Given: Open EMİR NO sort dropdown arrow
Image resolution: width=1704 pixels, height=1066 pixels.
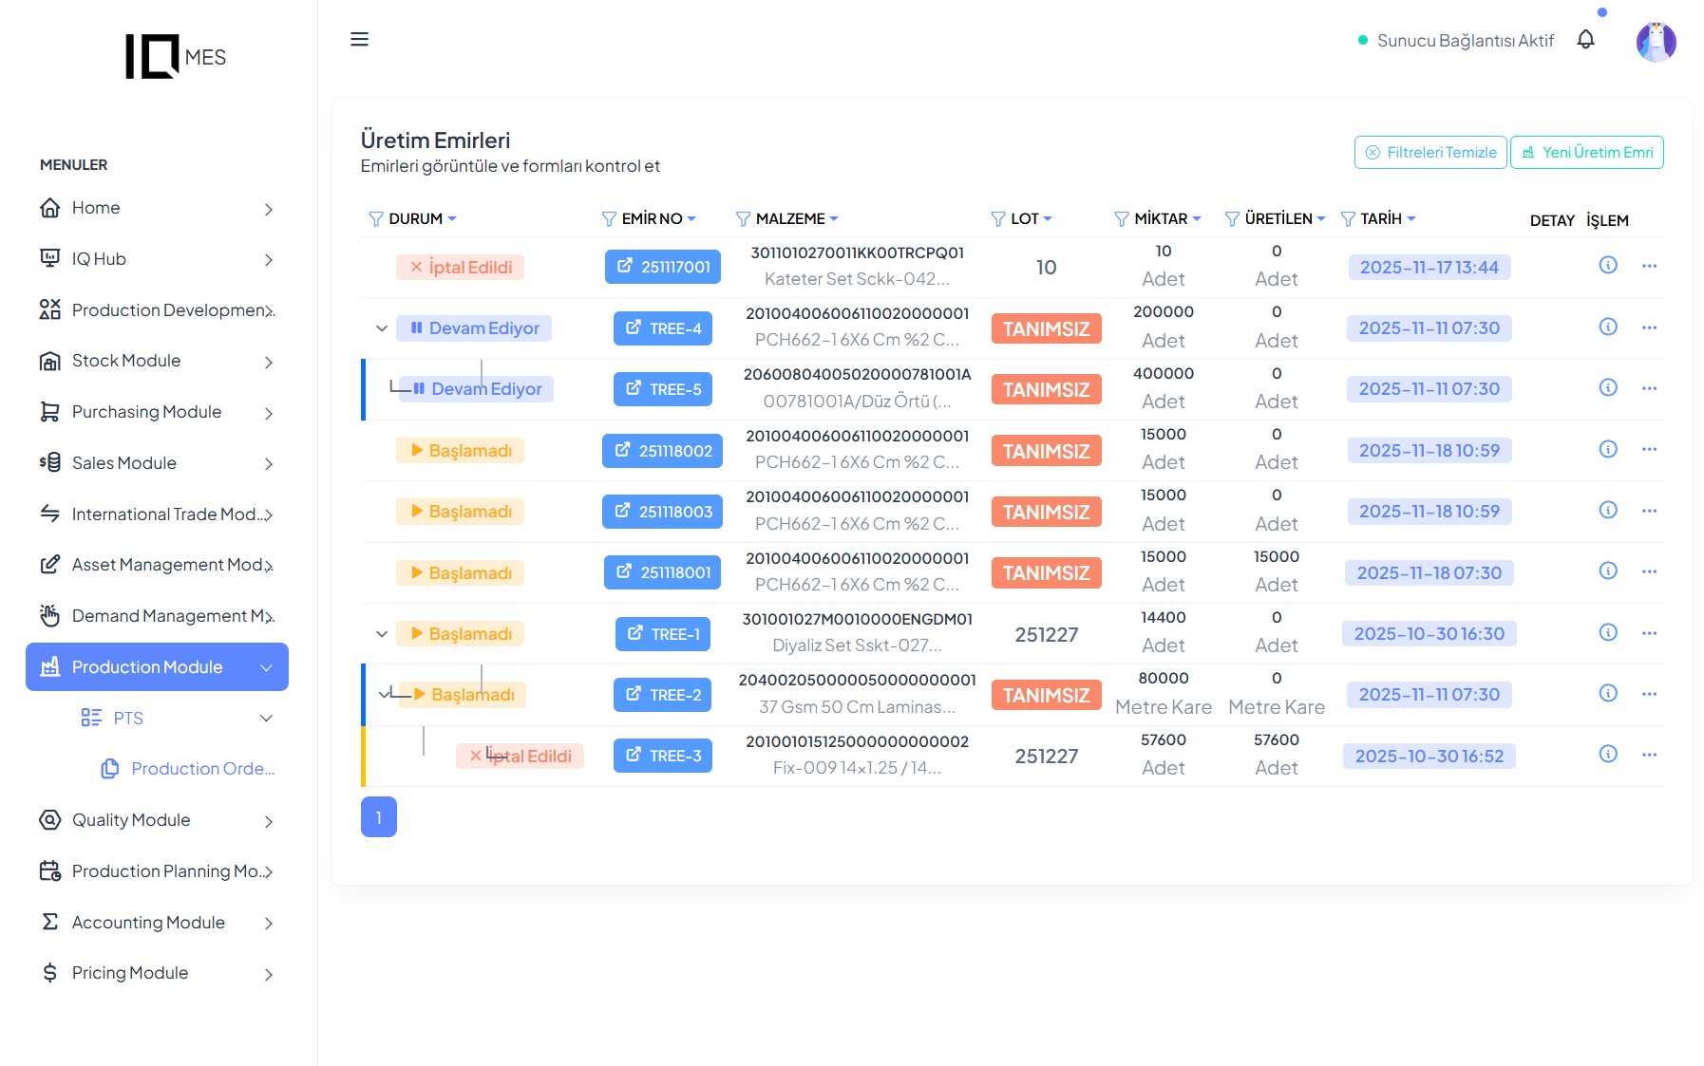Looking at the screenshot, I should point(691,219).
